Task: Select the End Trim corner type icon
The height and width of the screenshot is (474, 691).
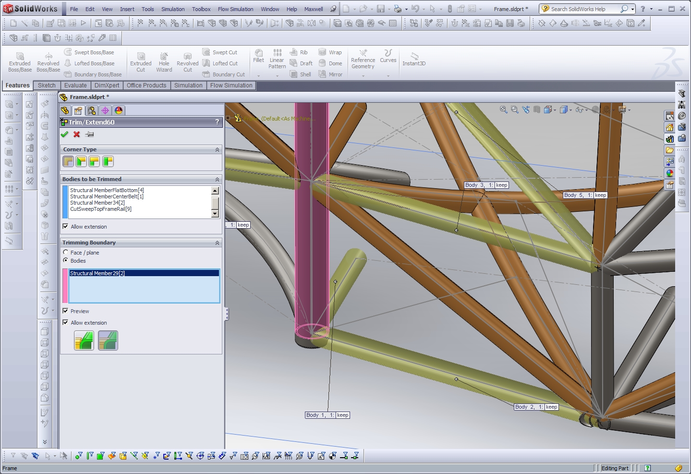Action: 68,162
